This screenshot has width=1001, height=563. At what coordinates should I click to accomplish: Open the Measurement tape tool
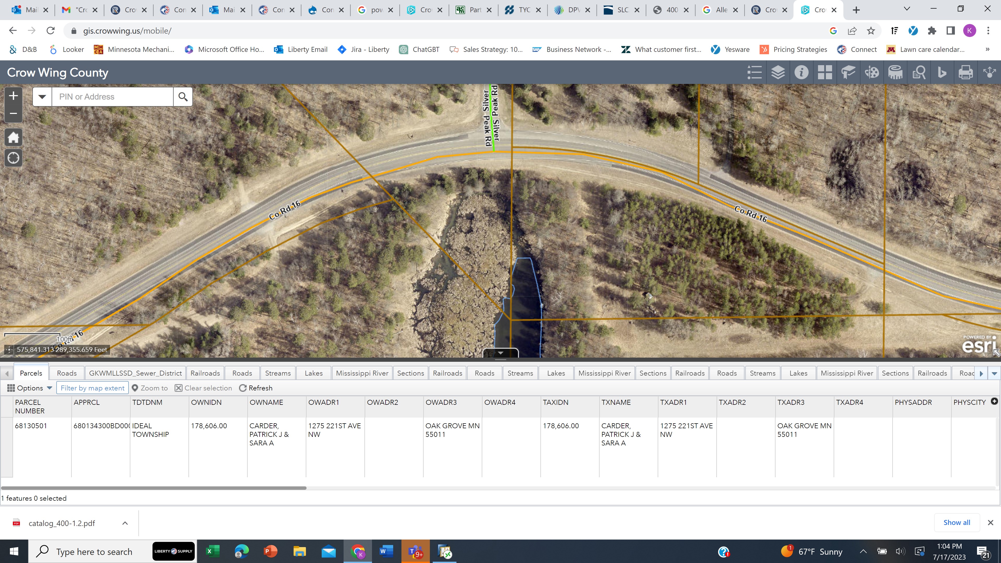(x=895, y=73)
